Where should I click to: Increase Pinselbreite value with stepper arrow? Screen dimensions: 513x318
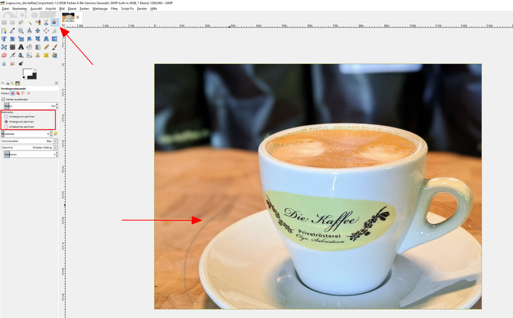[51, 132]
